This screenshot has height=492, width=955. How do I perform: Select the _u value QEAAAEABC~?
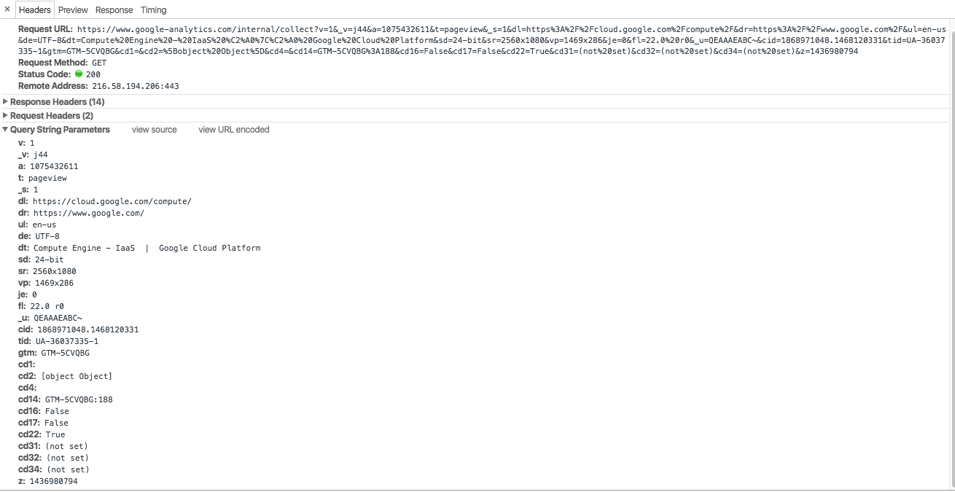point(58,318)
